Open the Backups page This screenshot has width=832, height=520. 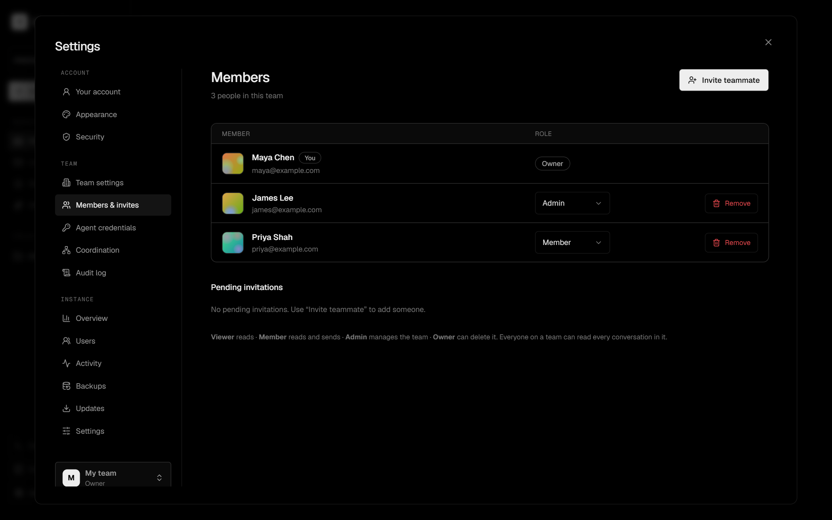[113, 386]
